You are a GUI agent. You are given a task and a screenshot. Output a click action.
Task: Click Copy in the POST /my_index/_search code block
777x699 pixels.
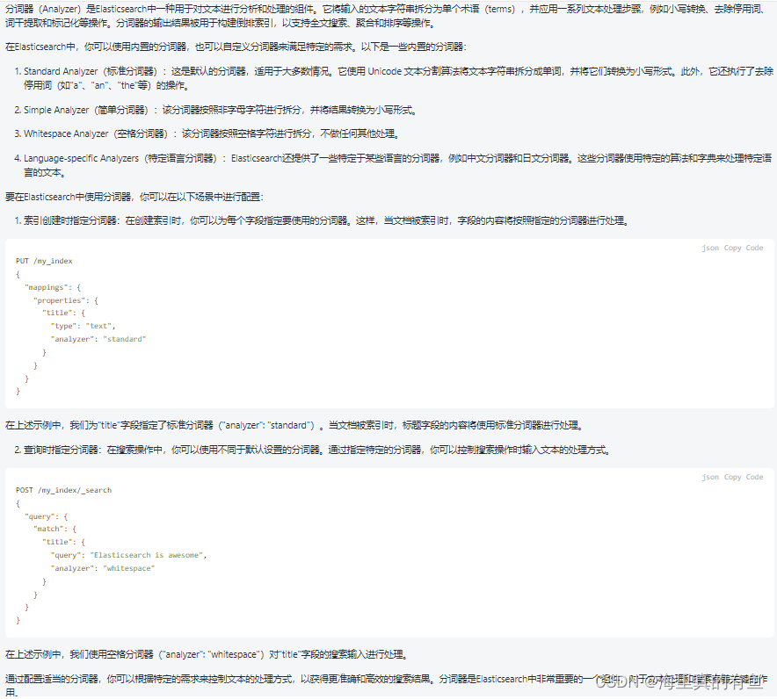pos(732,477)
